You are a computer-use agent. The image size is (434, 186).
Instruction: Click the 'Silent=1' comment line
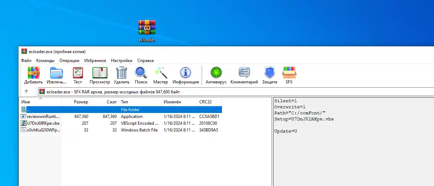click(x=285, y=101)
